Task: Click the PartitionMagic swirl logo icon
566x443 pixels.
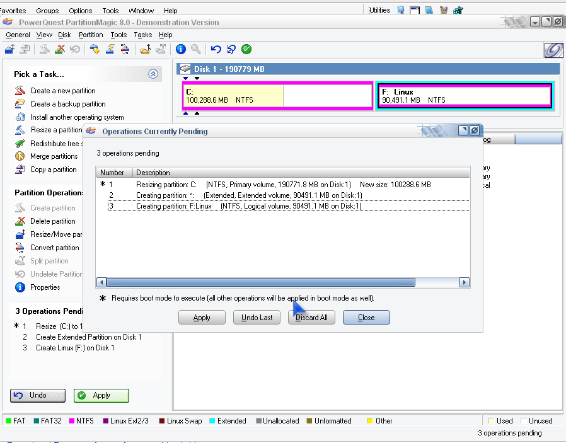Action: point(553,50)
